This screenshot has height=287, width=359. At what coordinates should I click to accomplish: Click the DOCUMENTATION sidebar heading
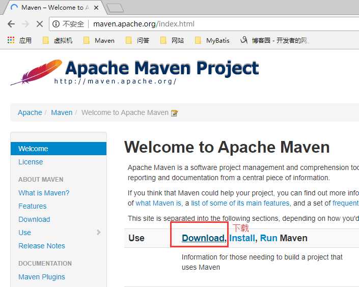click(x=45, y=264)
